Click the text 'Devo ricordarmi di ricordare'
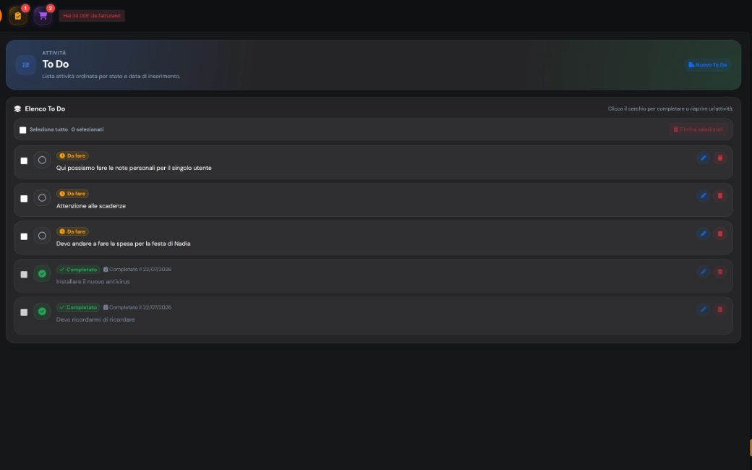Screen dimensions: 752x470 pos(95,320)
